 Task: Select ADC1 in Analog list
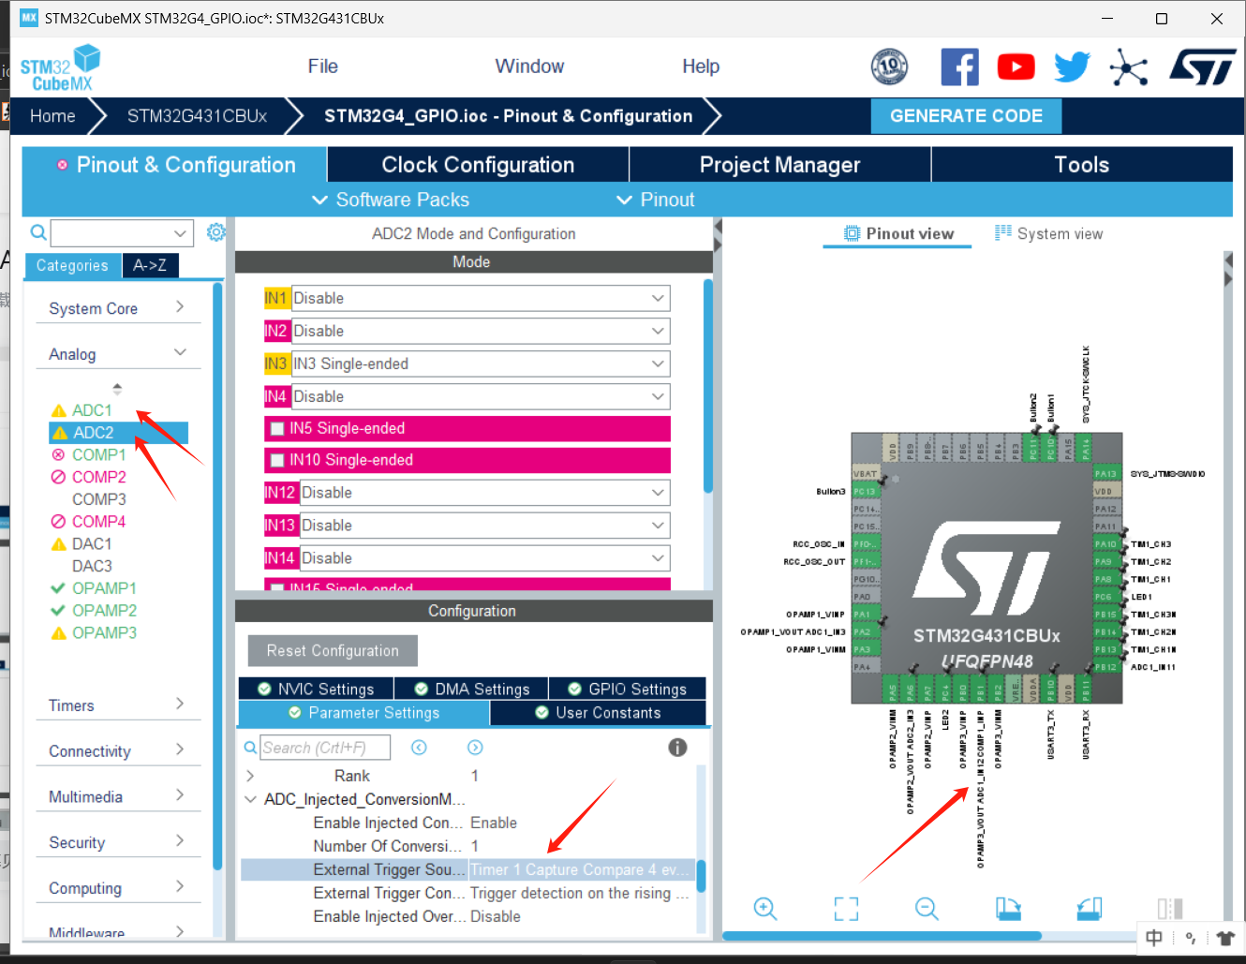click(92, 410)
